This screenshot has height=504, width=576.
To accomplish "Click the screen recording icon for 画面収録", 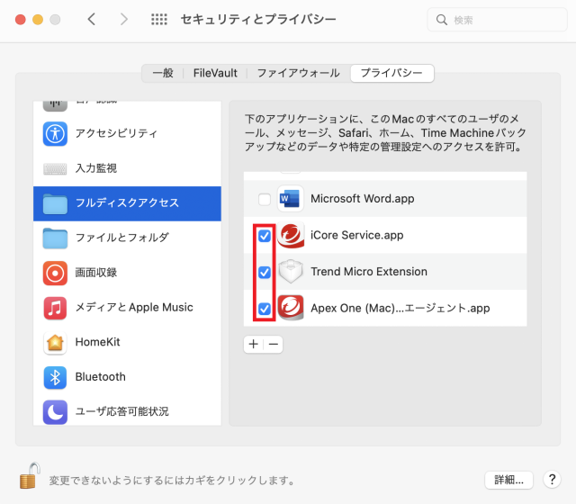I will pyautogui.click(x=55, y=274).
